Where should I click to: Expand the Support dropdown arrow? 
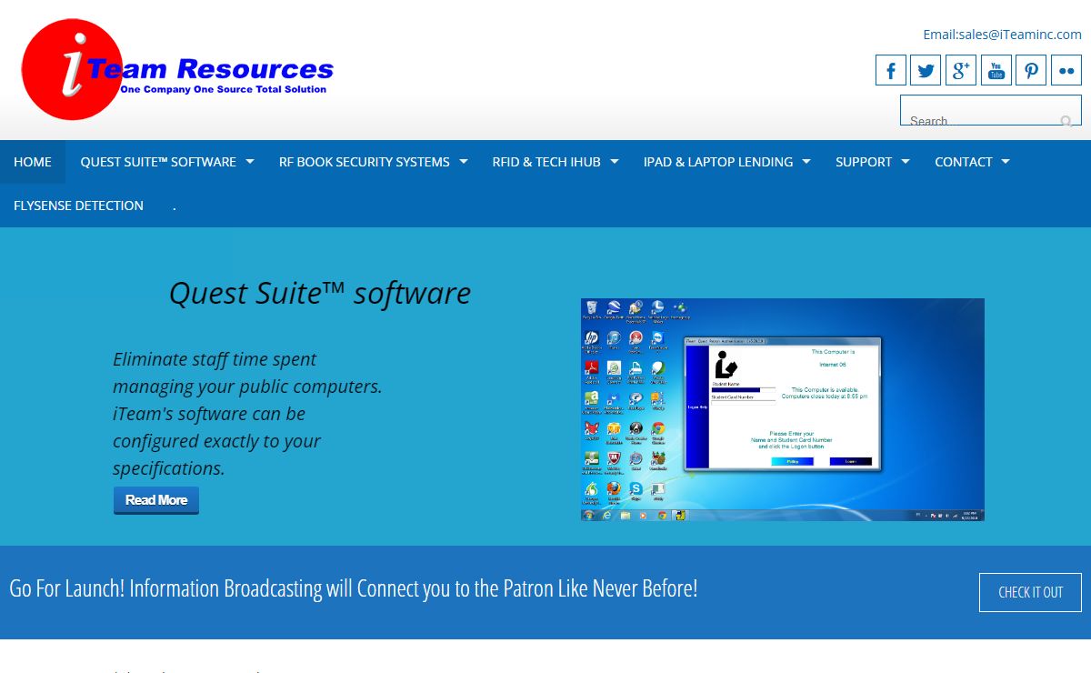[906, 162]
